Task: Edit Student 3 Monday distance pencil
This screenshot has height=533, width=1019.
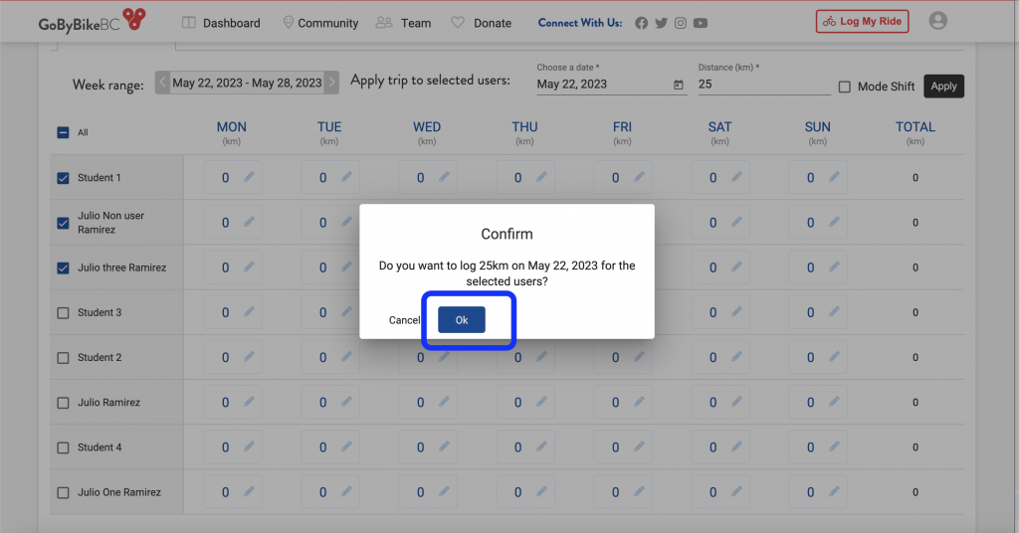Action: coord(250,311)
